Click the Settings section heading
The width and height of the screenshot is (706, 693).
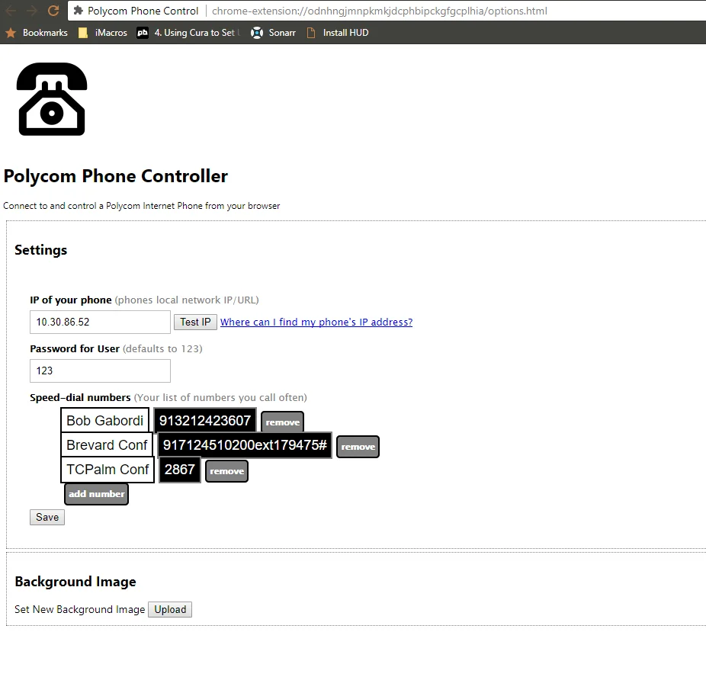[x=41, y=250]
